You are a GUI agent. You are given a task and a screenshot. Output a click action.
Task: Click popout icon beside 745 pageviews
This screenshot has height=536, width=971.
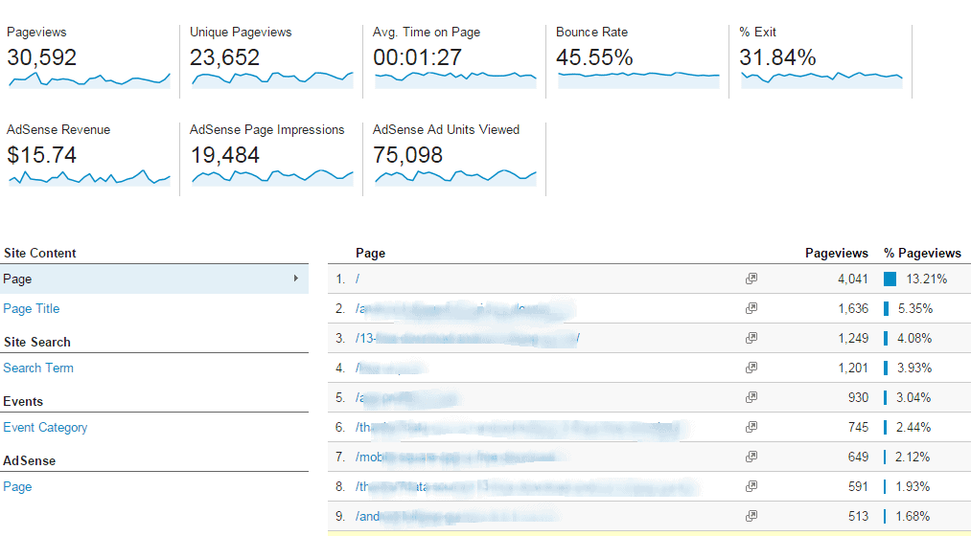751,427
